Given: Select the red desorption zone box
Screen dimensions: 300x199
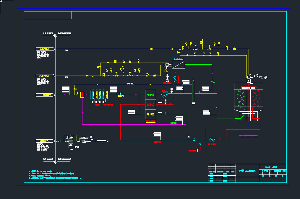Looking at the screenshot, I should point(150,105).
